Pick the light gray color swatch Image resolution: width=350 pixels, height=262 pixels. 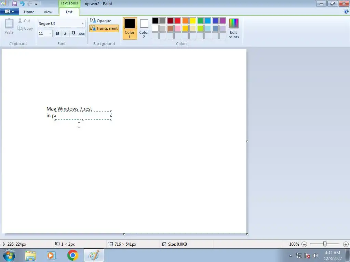(163, 28)
